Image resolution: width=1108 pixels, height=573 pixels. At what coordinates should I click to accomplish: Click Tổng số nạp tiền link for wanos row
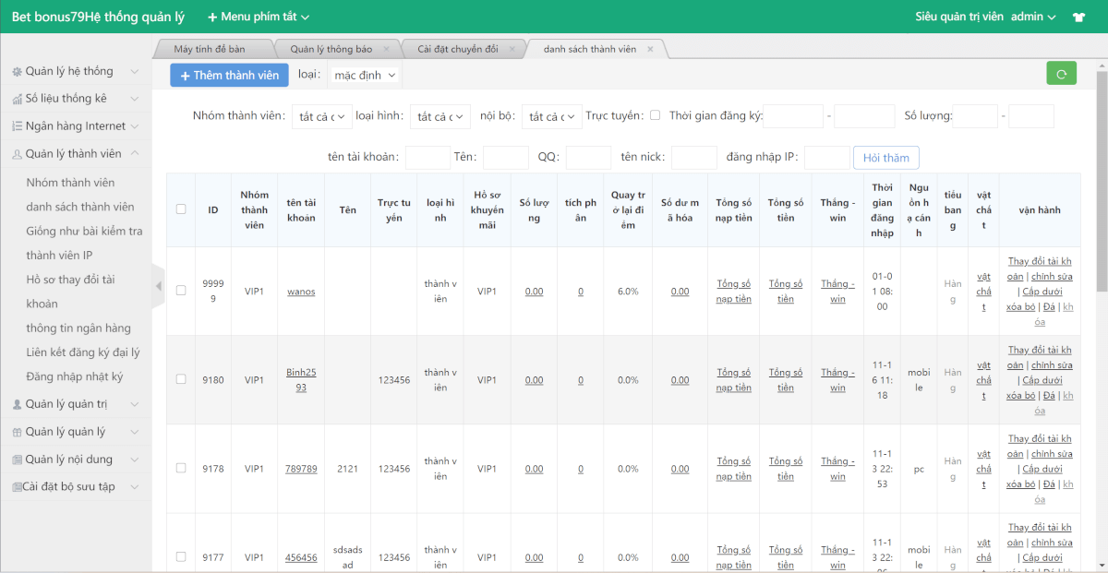click(x=734, y=291)
